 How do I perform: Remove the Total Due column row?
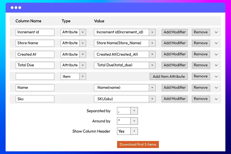[x=201, y=65]
